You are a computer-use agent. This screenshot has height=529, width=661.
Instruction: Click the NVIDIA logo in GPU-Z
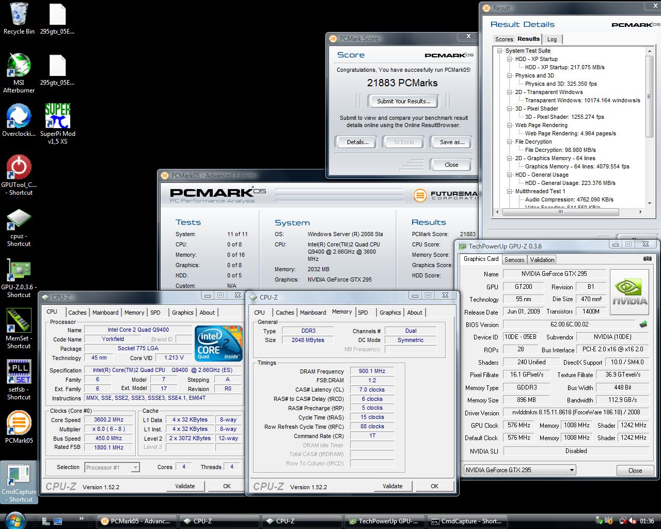[x=630, y=292]
